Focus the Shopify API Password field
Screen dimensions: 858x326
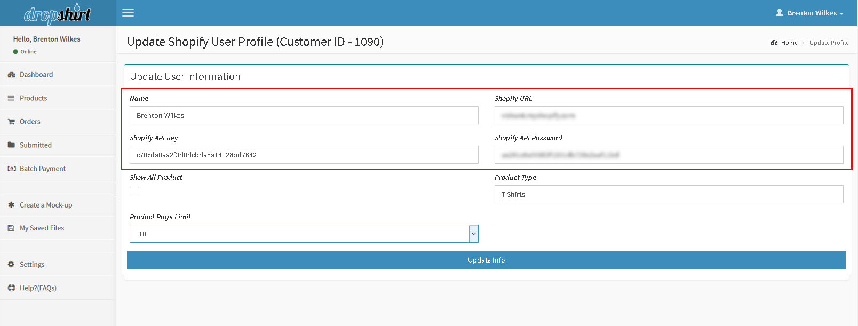(669, 155)
